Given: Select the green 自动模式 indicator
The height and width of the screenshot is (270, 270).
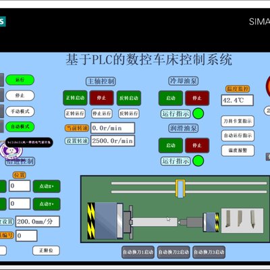Looking at the screenshot, I should [x=20, y=127].
